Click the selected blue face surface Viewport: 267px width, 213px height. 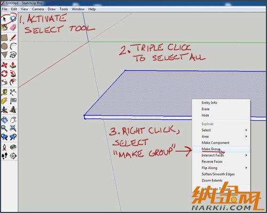(x=151, y=92)
